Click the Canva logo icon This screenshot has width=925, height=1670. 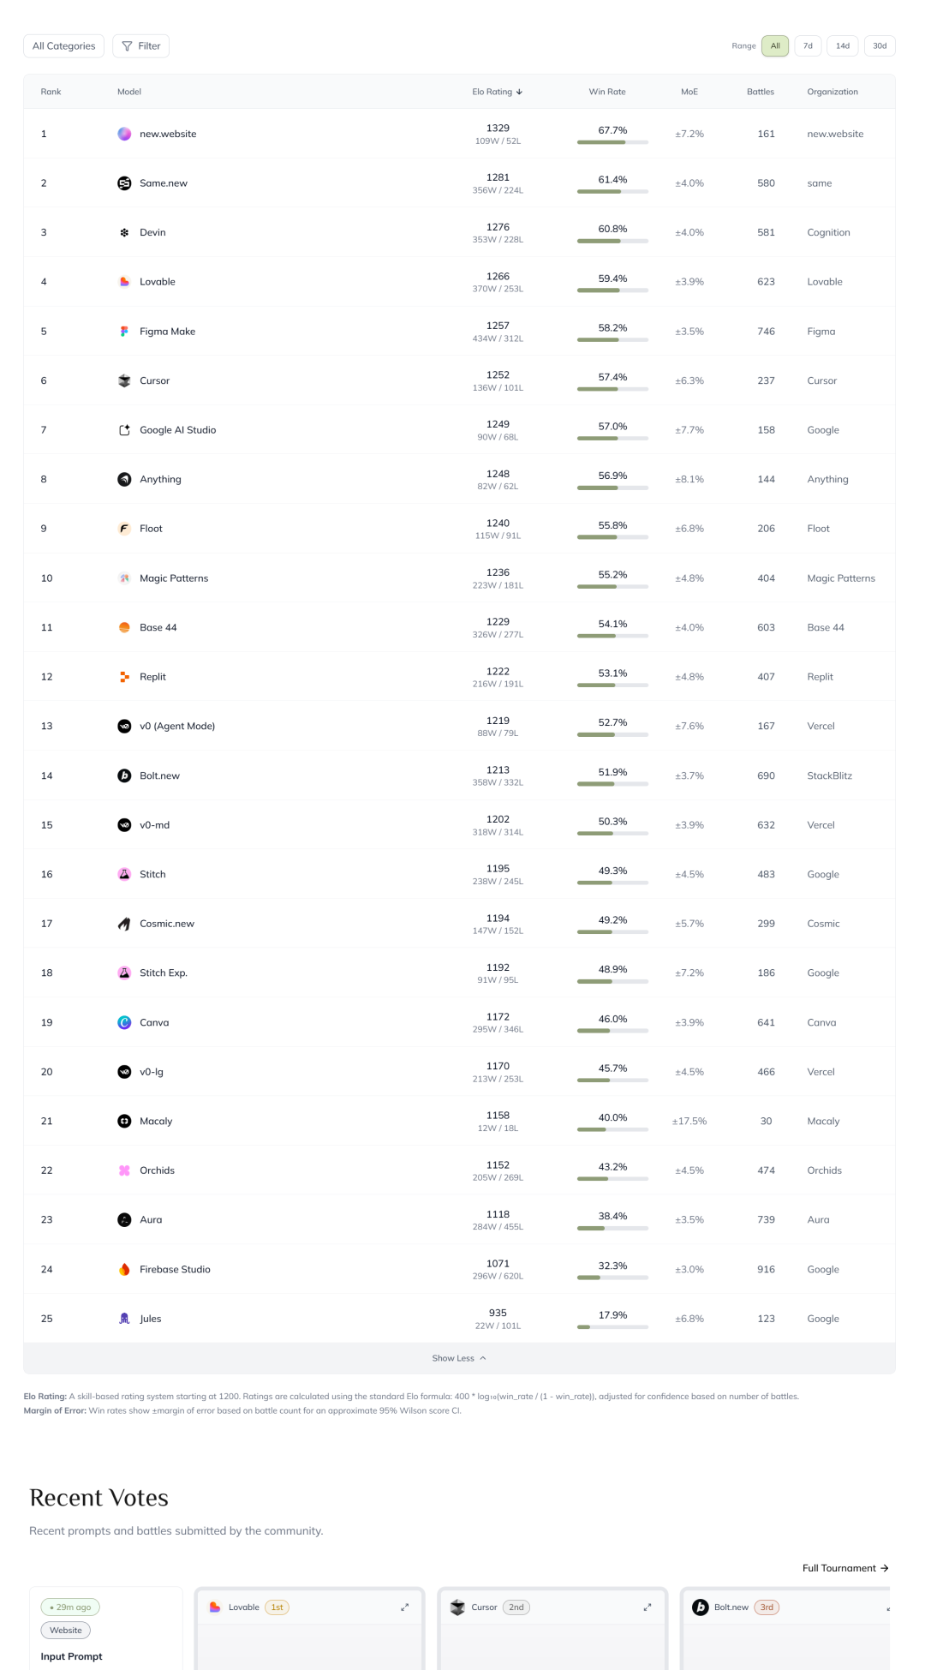tap(124, 1022)
